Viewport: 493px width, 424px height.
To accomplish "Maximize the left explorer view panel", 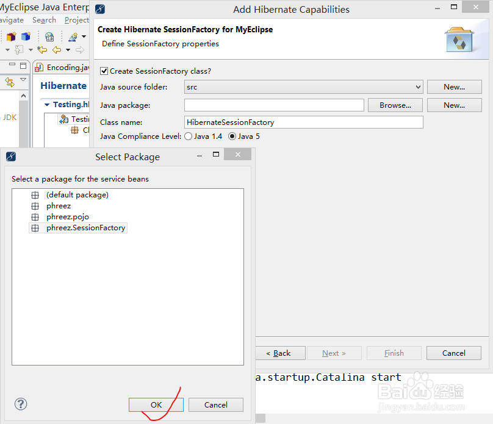I will 23,66.
